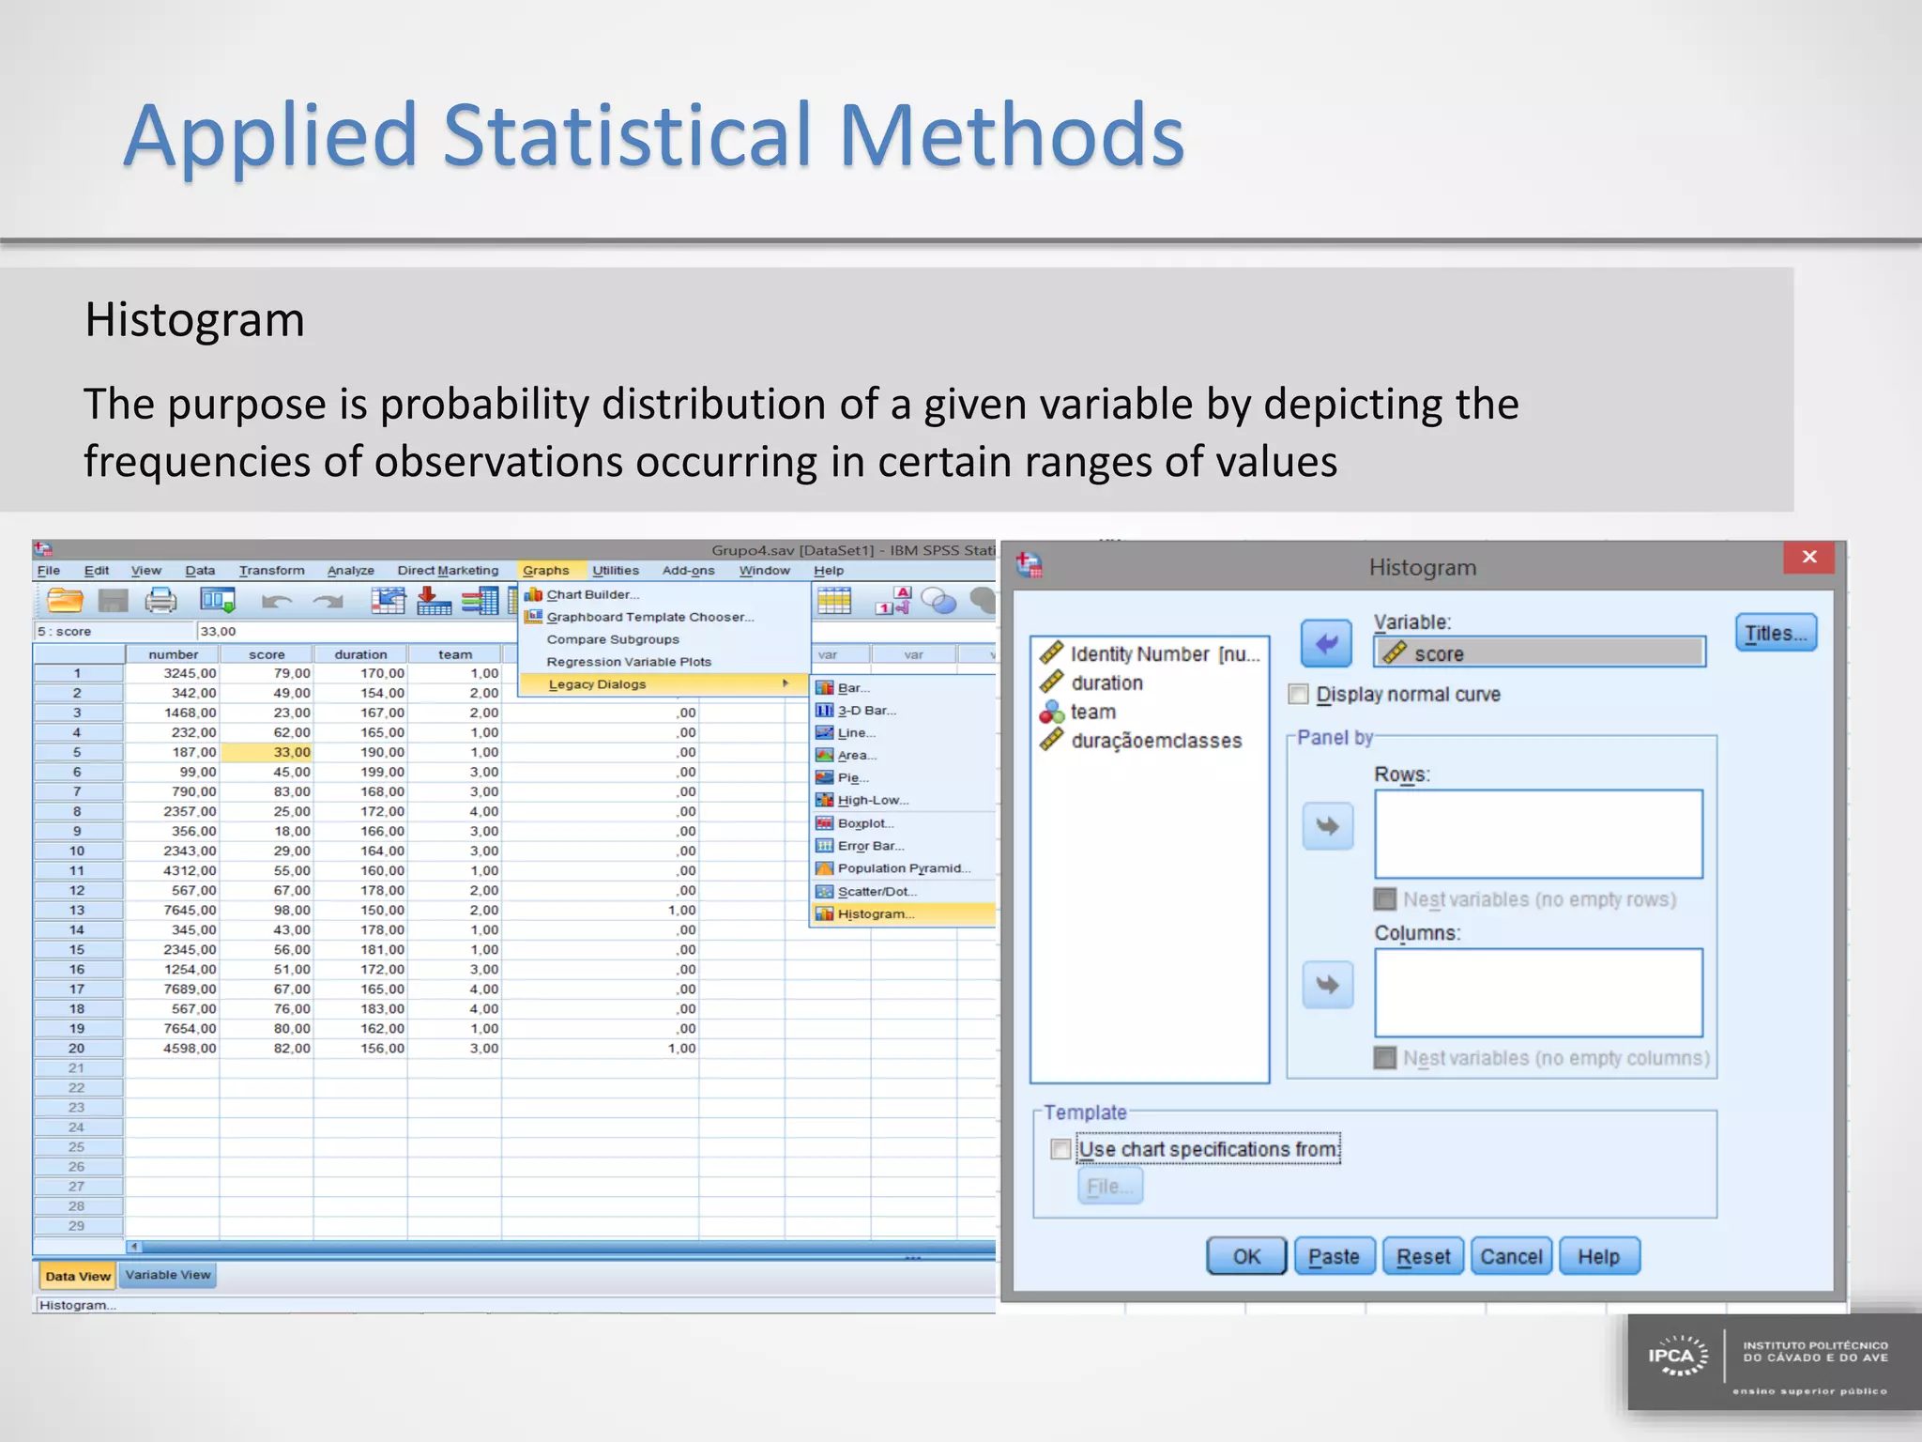Click the arrow button beside Columns box

point(1328,985)
